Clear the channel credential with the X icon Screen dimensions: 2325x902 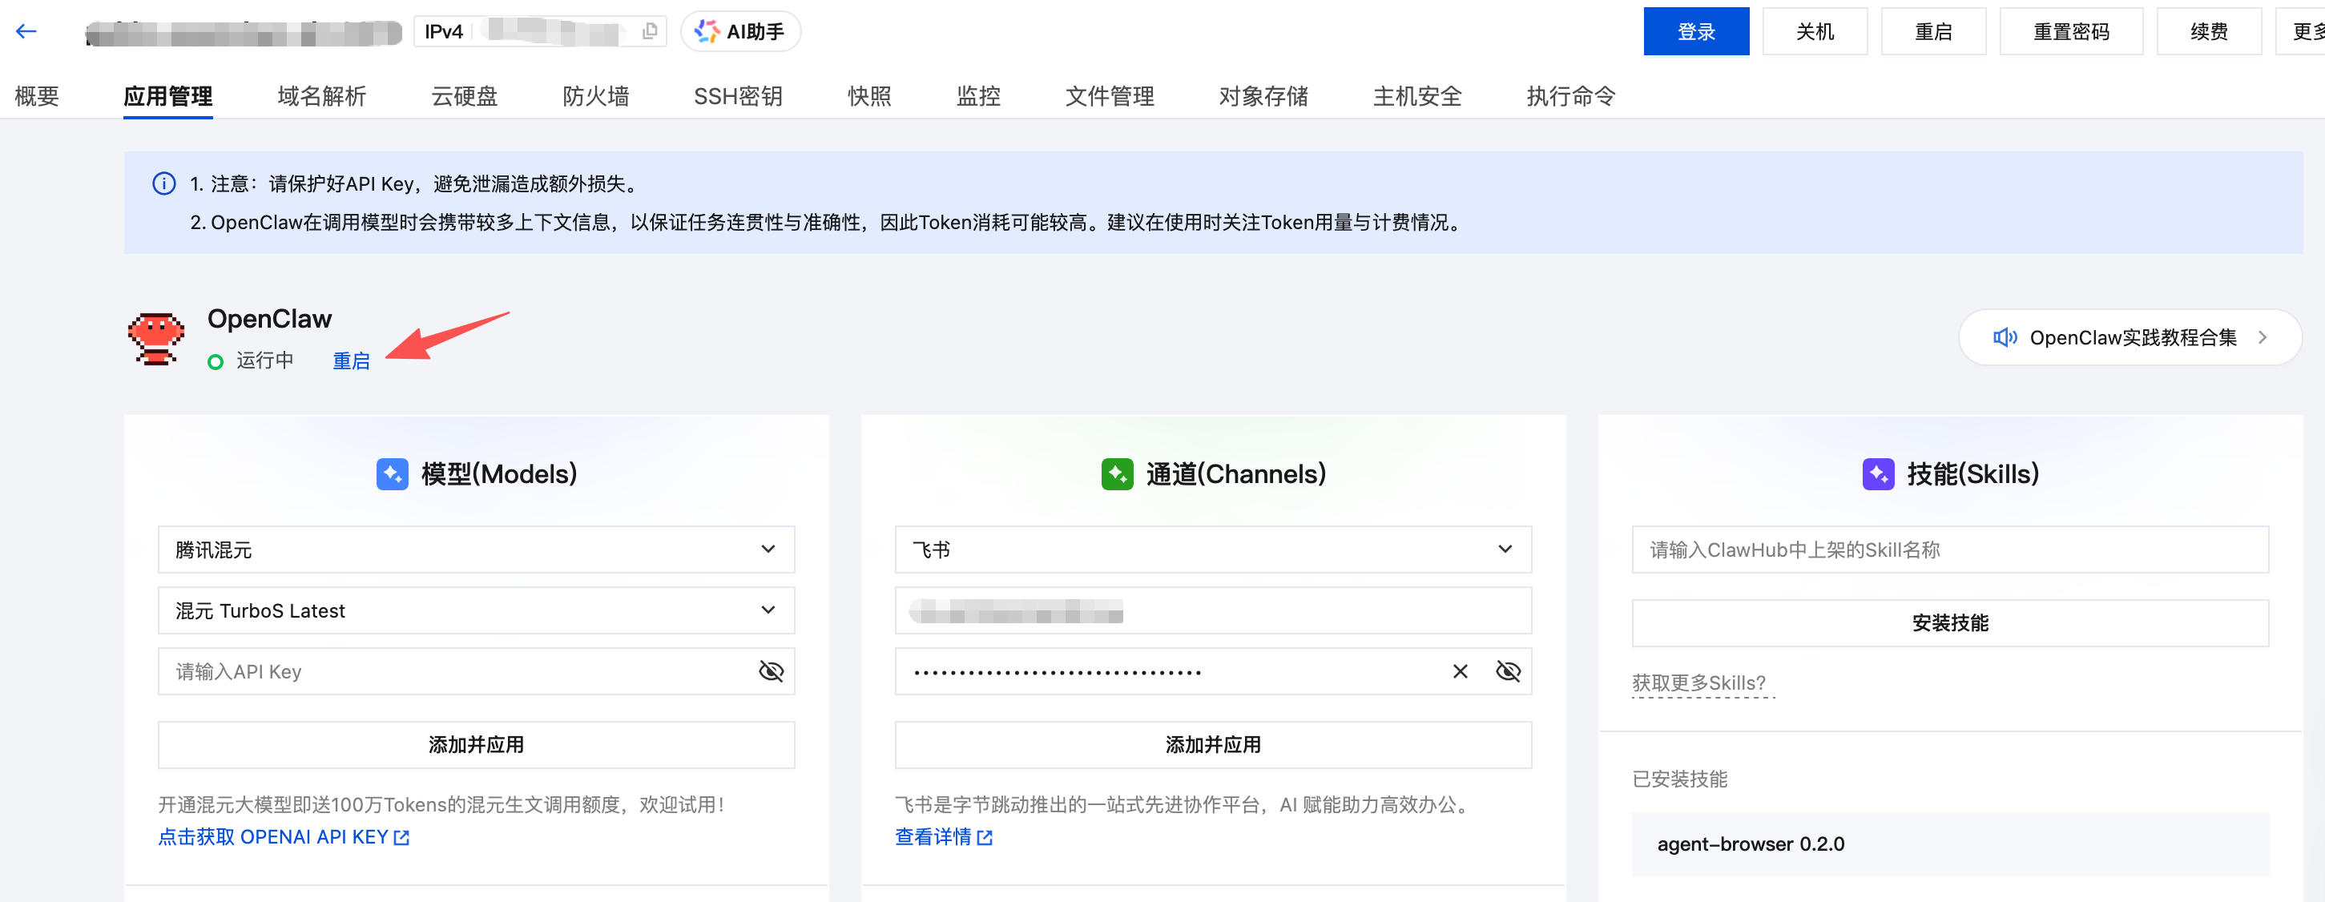(1460, 671)
